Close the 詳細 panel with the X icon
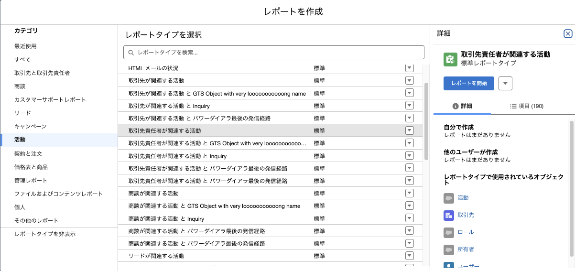 568,33
